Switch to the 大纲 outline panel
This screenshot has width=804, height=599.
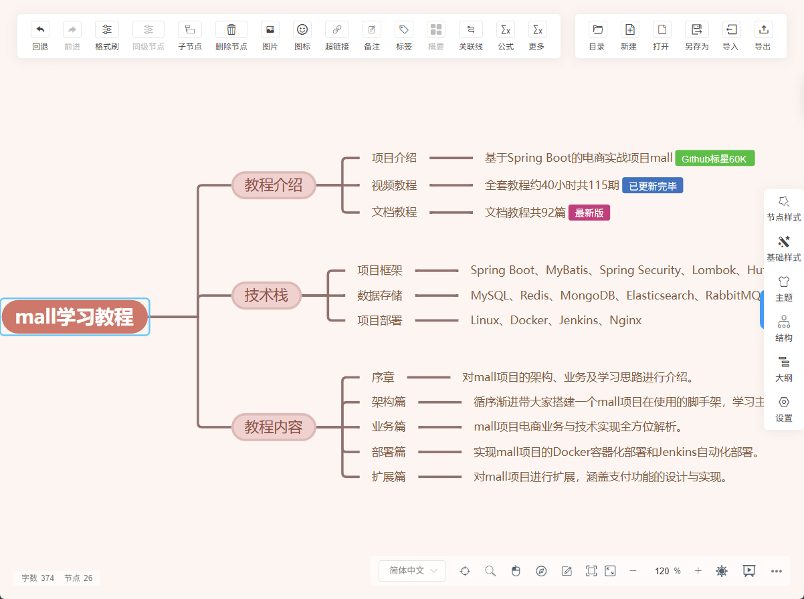[x=784, y=368]
